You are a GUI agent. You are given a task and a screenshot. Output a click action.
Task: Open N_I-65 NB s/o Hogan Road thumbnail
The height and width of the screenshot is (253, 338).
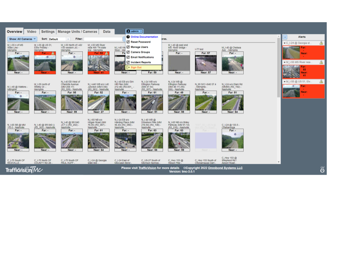pos(99,140)
